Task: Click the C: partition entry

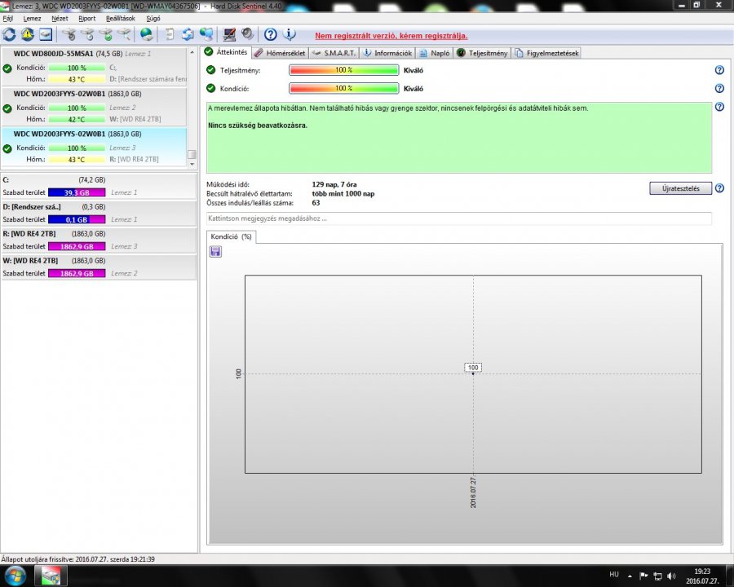Action: coord(99,187)
